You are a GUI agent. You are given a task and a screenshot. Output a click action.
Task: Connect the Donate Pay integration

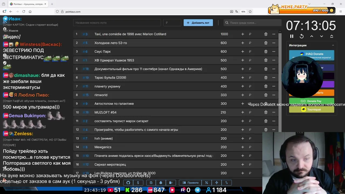(x=312, y=101)
